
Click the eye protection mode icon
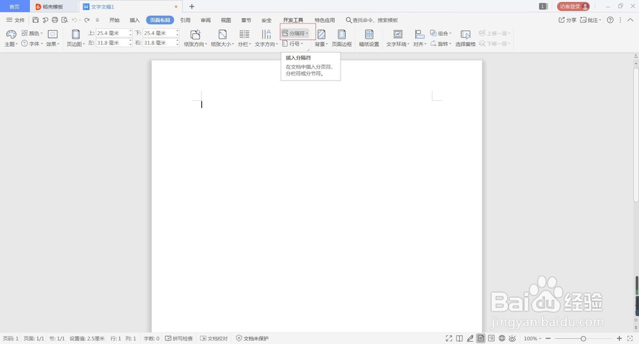coord(512,338)
